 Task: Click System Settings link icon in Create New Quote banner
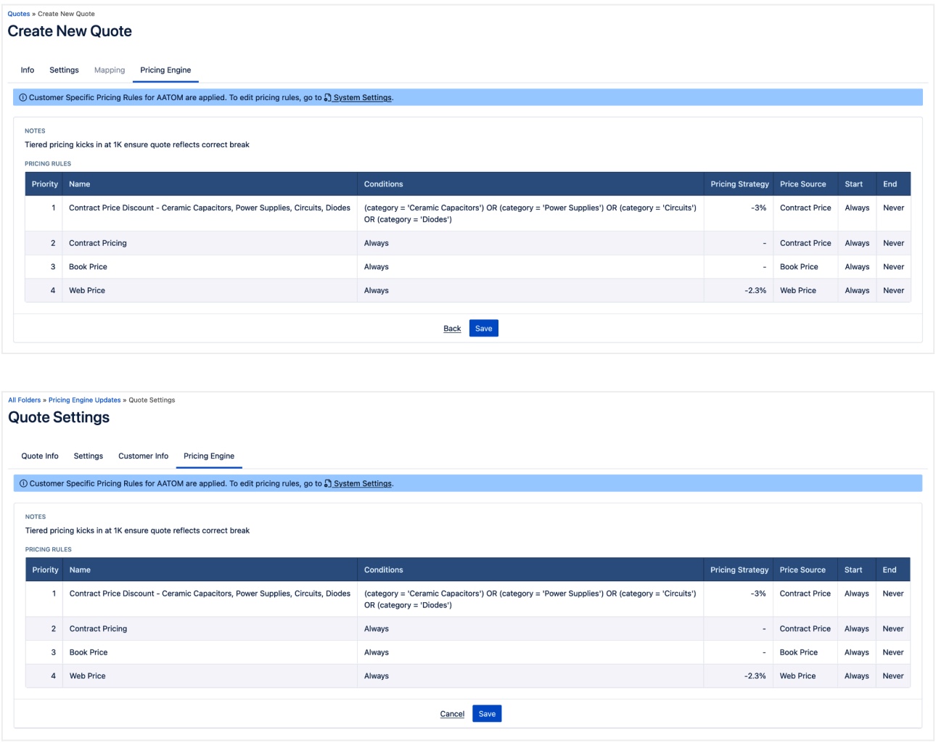[328, 98]
